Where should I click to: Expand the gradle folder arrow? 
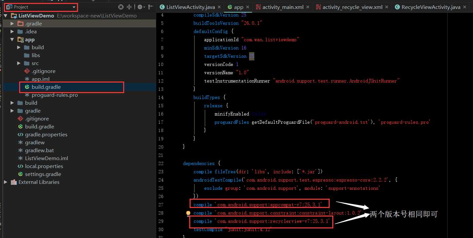coord(12,111)
